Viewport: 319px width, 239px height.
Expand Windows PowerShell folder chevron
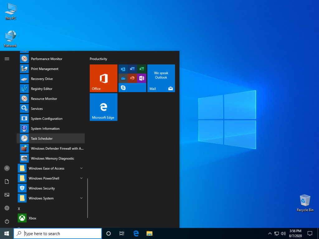point(81,178)
